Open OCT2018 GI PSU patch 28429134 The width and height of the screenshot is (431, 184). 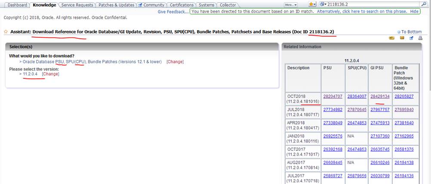380,97
